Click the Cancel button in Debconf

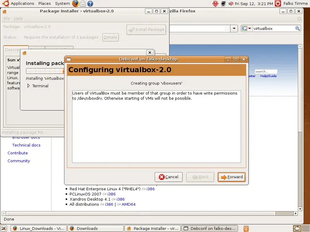point(169,177)
